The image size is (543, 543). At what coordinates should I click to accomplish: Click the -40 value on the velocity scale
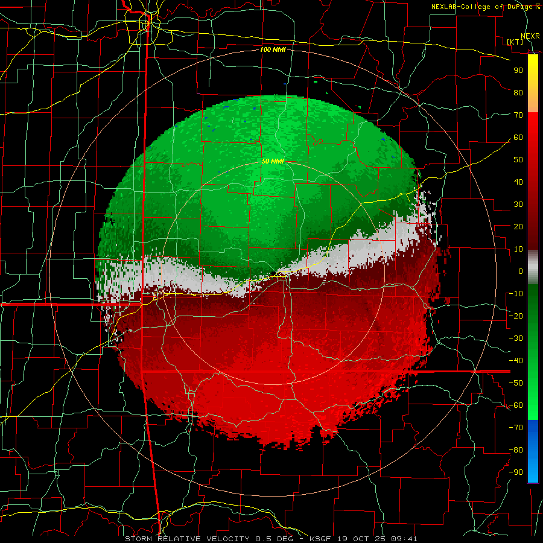pyautogui.click(x=516, y=361)
